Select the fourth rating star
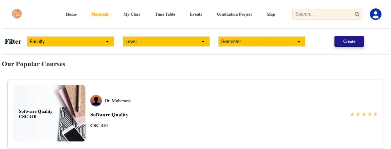 tap(369, 114)
